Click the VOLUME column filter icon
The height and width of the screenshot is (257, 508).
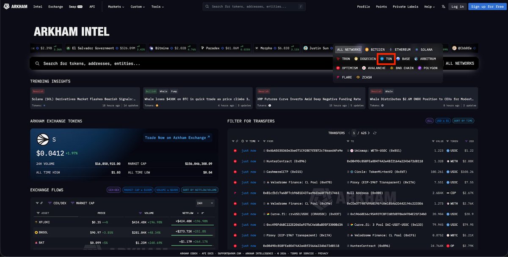pyautogui.click(x=141, y=213)
